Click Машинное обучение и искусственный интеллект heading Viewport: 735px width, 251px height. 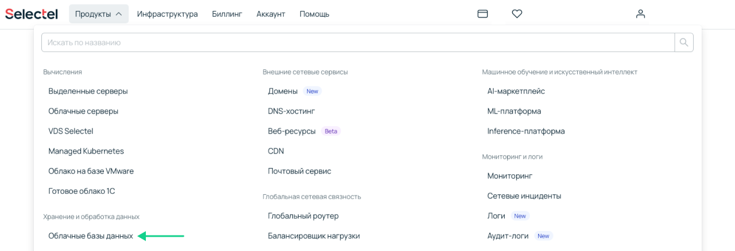point(560,72)
